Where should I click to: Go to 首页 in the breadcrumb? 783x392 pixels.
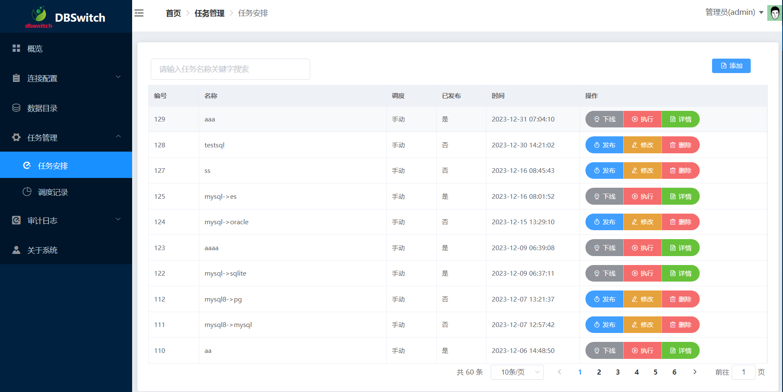pyautogui.click(x=173, y=13)
